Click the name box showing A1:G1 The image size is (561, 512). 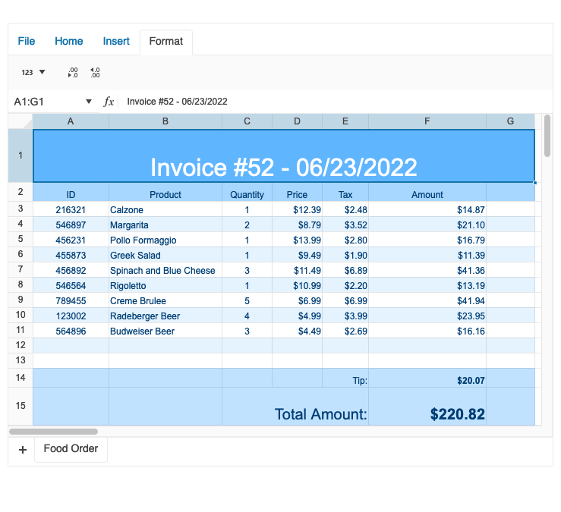46,102
